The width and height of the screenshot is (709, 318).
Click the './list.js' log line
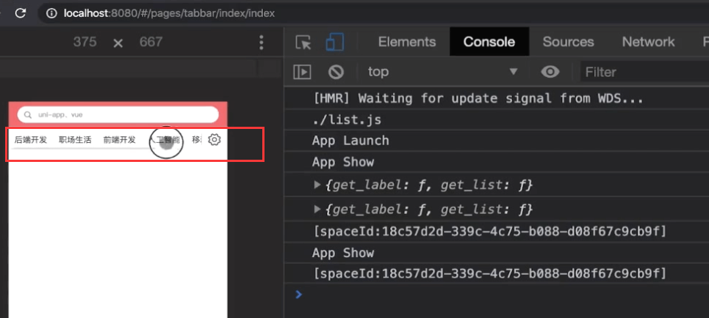click(x=346, y=120)
